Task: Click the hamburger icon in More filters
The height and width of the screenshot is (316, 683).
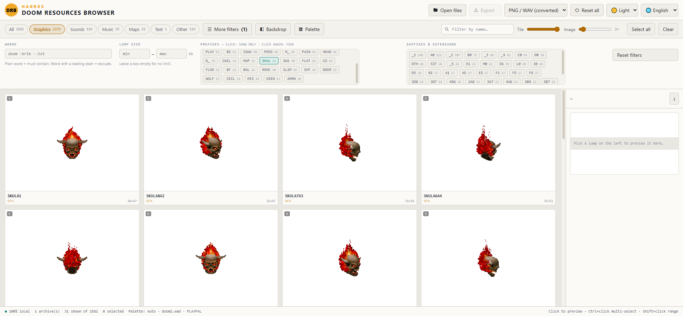Action: coord(209,29)
